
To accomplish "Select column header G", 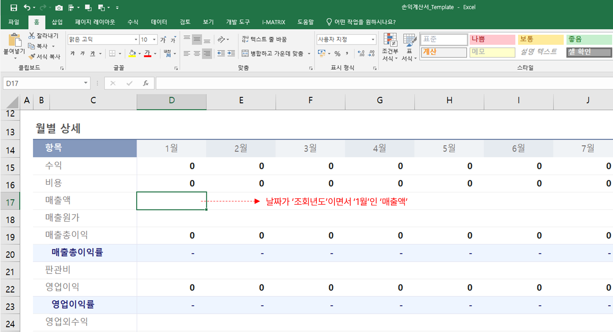I will click(x=380, y=100).
